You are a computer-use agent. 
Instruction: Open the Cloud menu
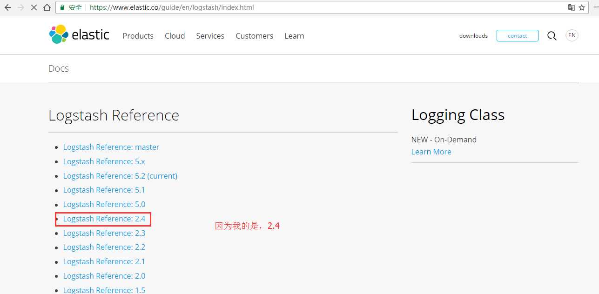click(x=175, y=36)
